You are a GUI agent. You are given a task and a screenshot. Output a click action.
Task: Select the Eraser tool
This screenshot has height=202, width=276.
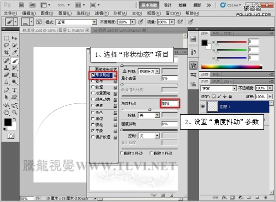(6, 75)
